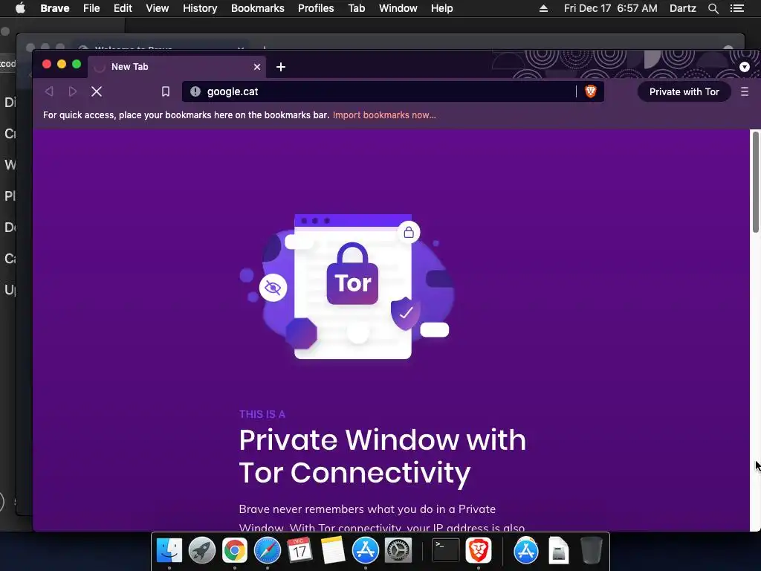Open the Window menu
Viewport: 761px width, 571px height.
coord(398,8)
